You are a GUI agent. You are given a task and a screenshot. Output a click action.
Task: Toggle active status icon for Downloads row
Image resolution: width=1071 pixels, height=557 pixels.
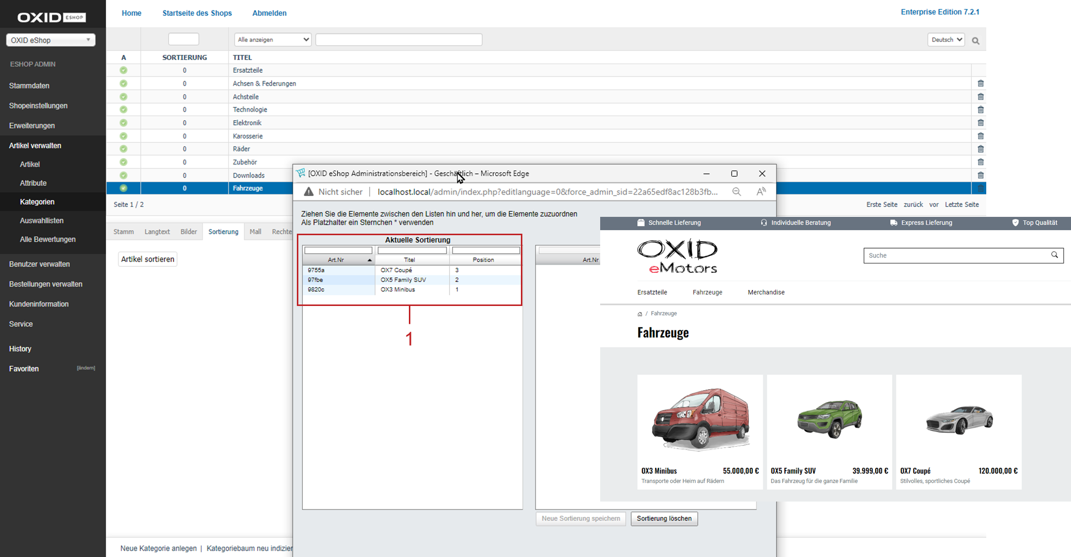[123, 175]
